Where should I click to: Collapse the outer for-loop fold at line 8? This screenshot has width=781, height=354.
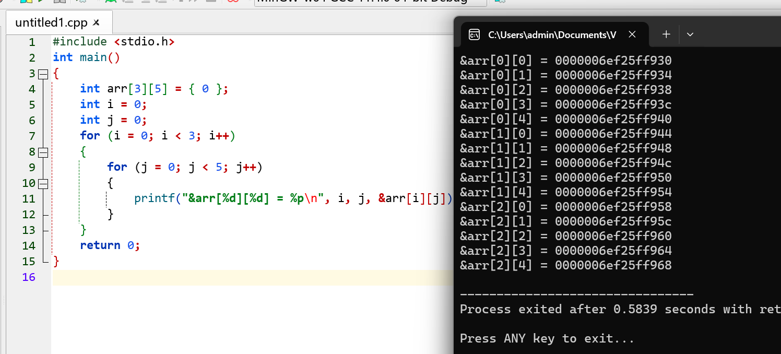[43, 152]
